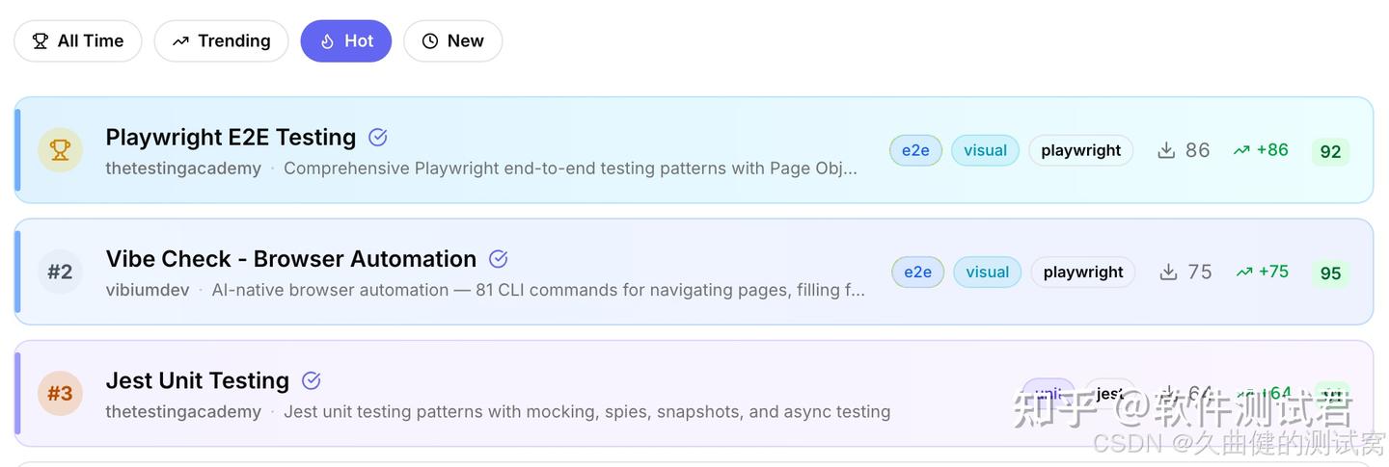Click trending arrow icon next to +75

click(x=1244, y=272)
